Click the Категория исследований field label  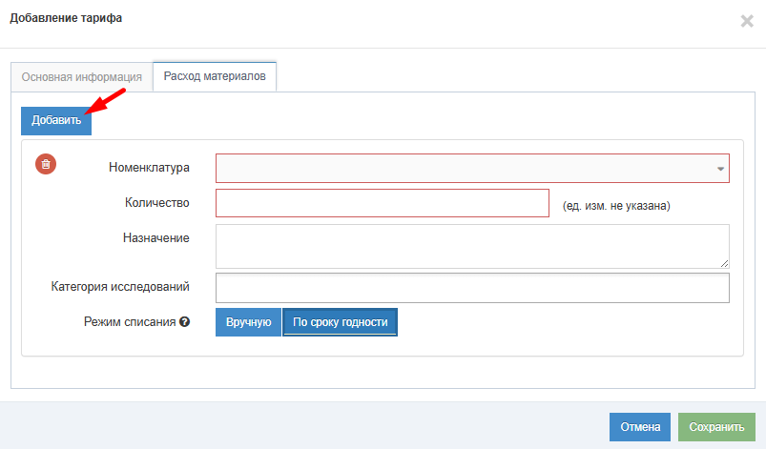click(x=120, y=286)
